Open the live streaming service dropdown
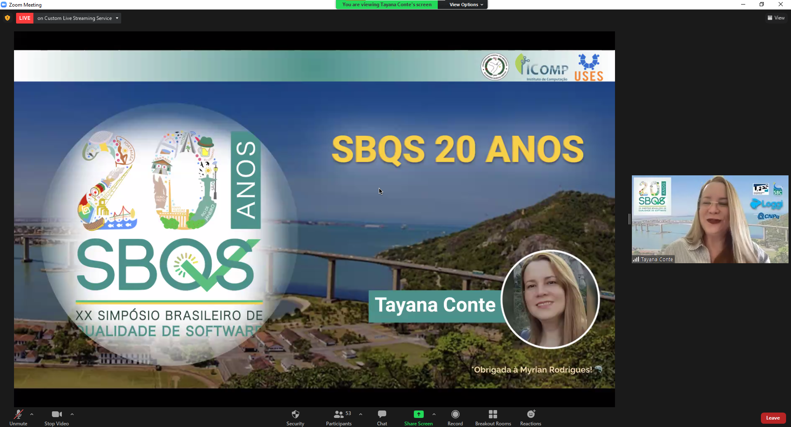This screenshot has height=427, width=791. [117, 18]
